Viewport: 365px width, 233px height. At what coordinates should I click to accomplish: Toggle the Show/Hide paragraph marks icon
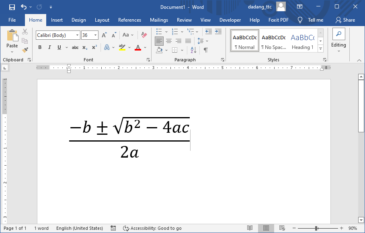click(x=205, y=50)
